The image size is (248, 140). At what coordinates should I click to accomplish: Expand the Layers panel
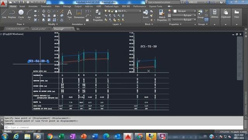117,24
